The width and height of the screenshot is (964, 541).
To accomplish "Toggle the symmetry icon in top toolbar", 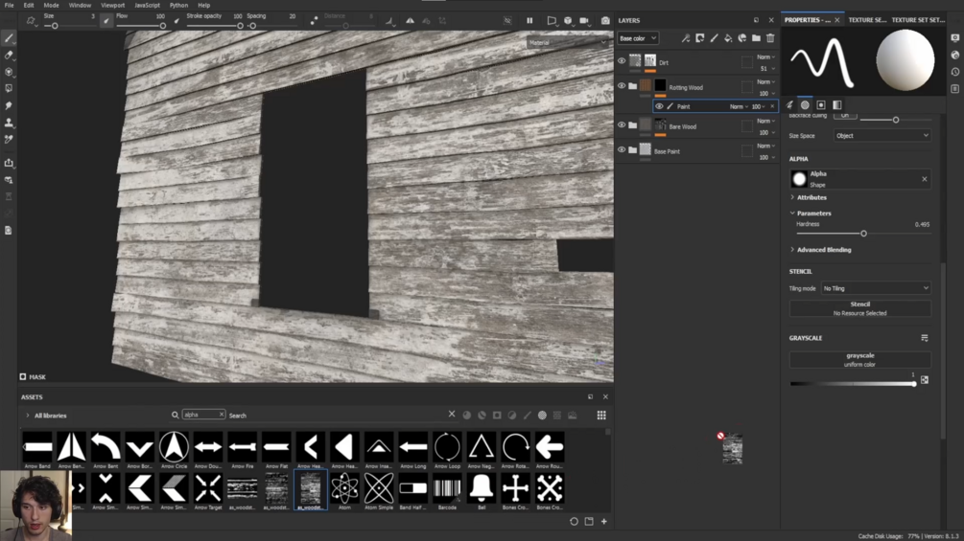I will pyautogui.click(x=410, y=21).
